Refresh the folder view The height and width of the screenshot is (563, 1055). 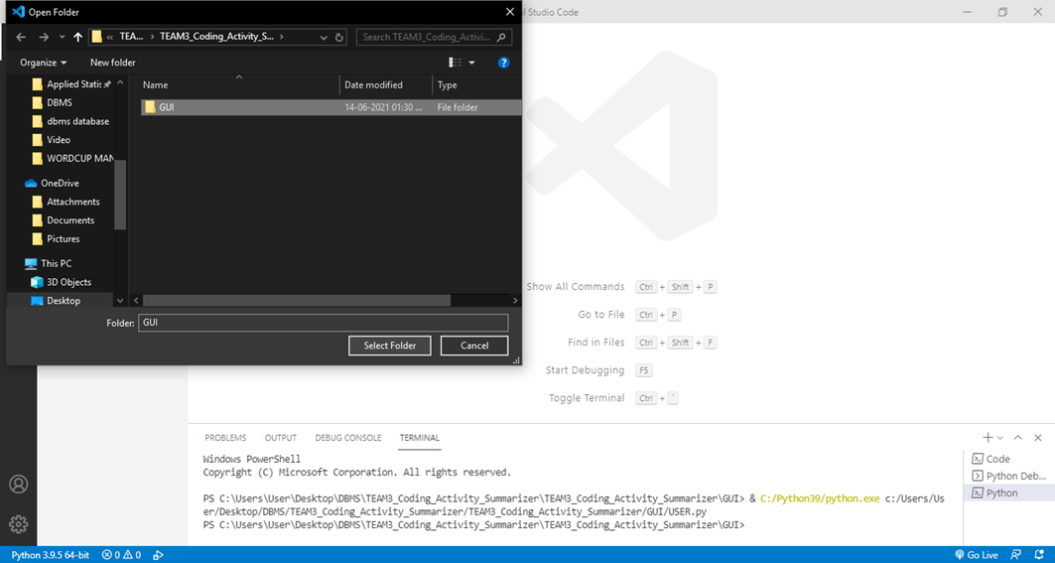[x=339, y=37]
